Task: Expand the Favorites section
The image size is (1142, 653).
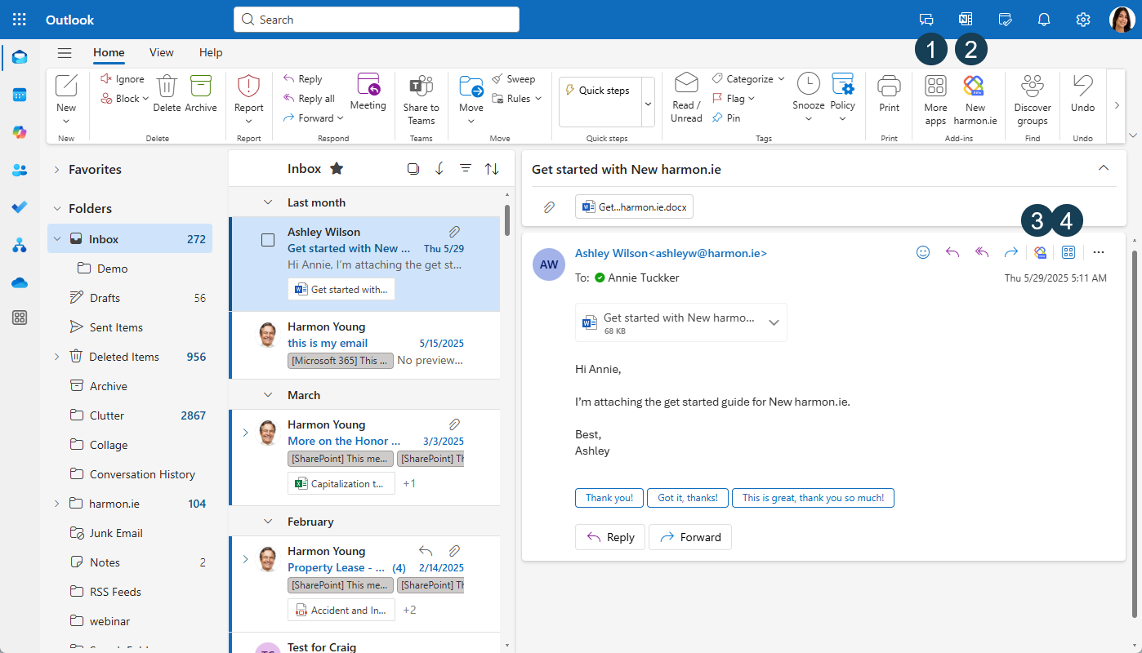Action: pyautogui.click(x=56, y=170)
